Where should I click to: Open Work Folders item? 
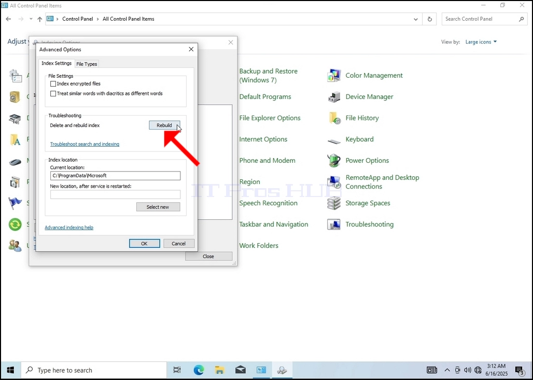point(259,246)
